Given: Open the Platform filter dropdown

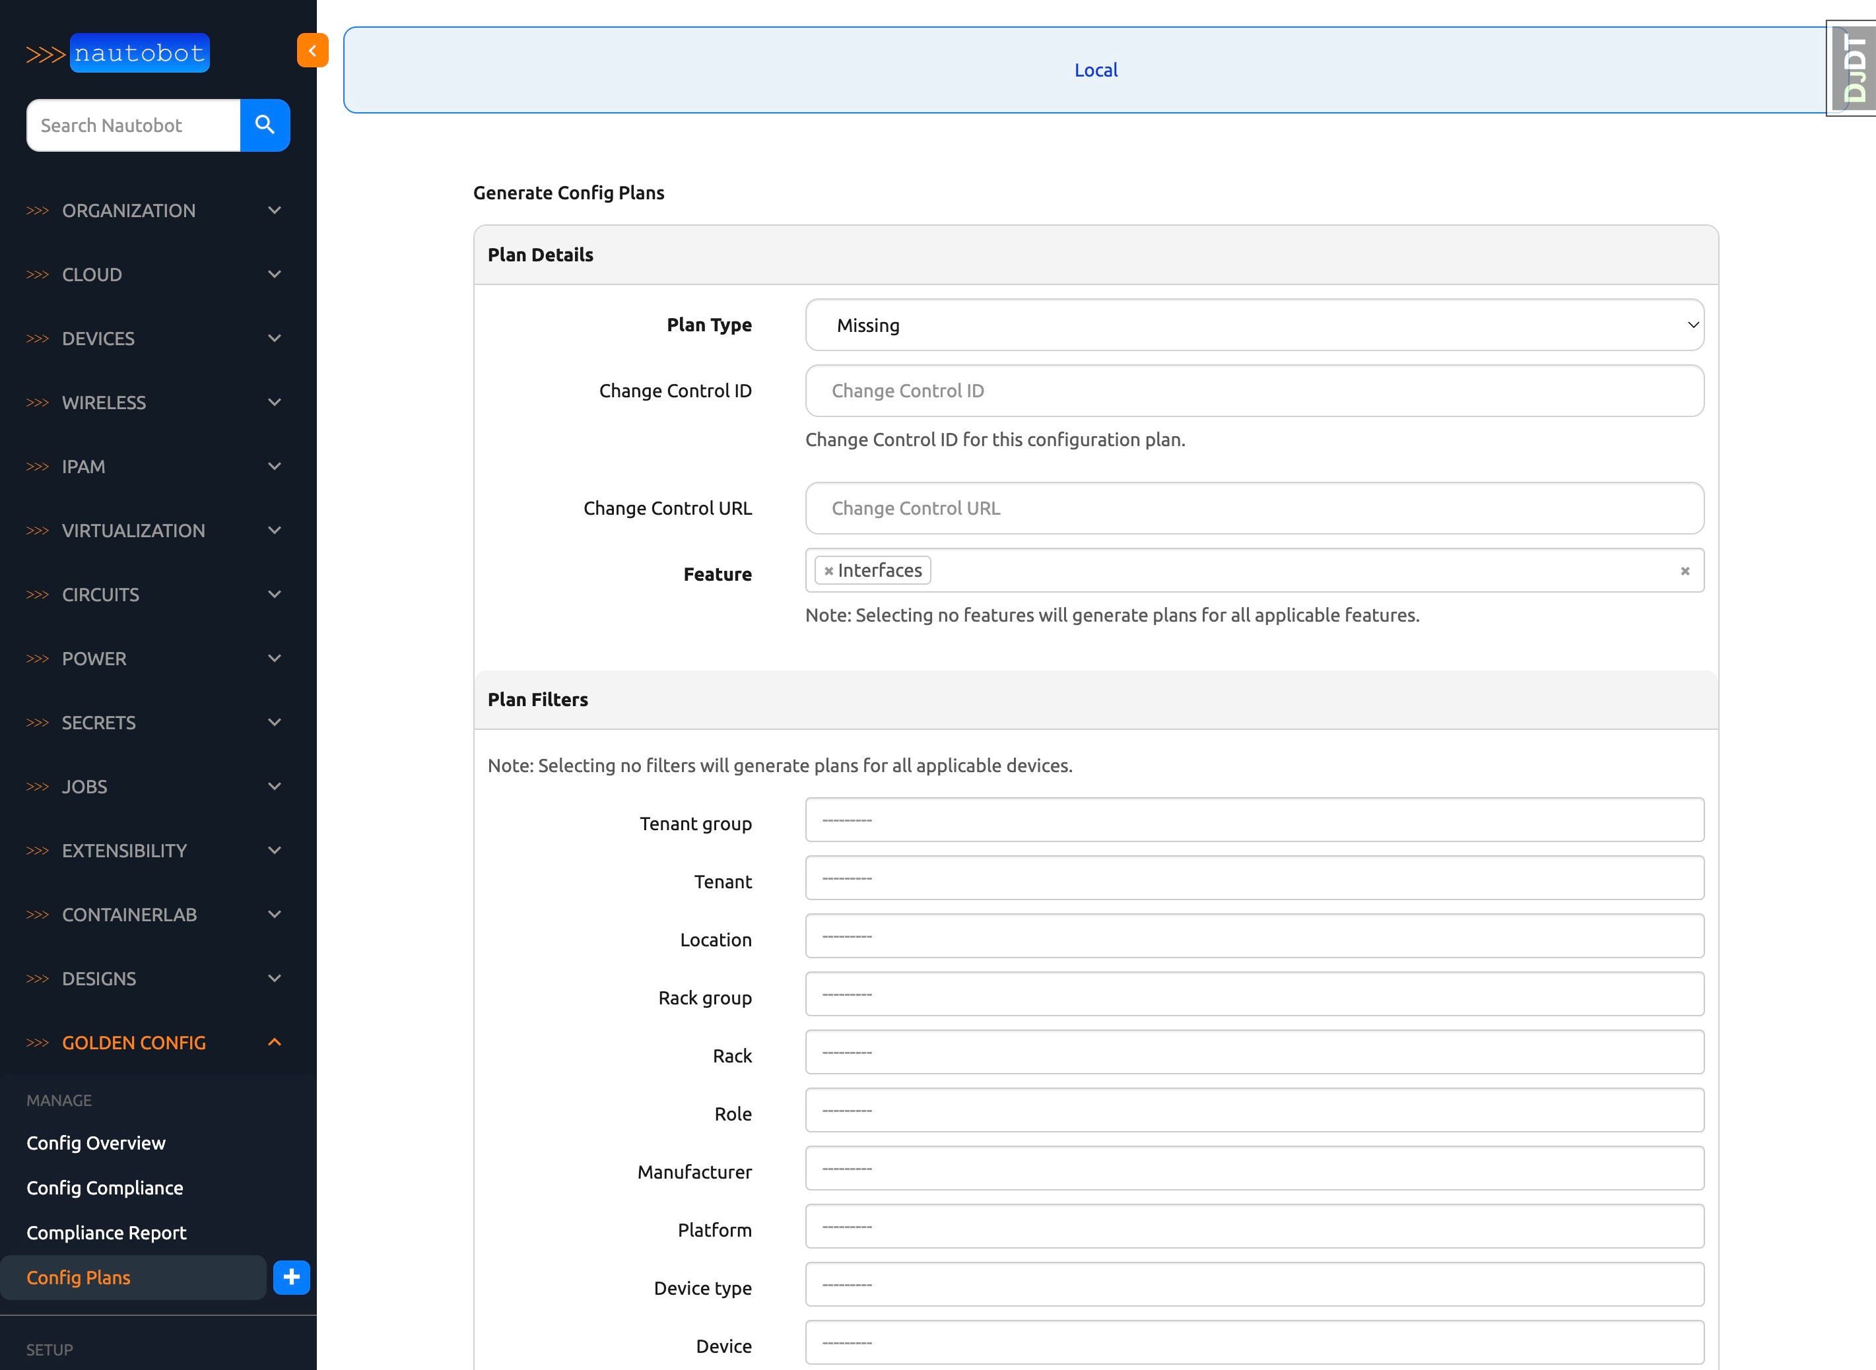Looking at the screenshot, I should [x=1254, y=1227].
